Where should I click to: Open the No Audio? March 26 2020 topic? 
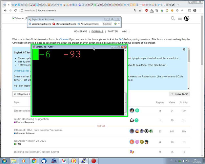pos(30,141)
